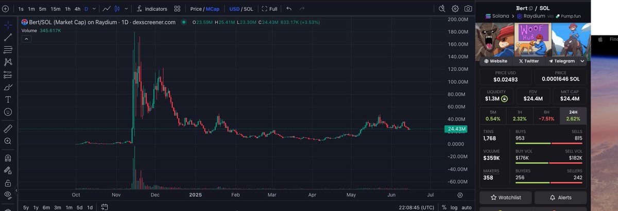This screenshot has width=618, height=211.
Task: Expand the time interval dropdown arrow
Action: coord(94,9)
